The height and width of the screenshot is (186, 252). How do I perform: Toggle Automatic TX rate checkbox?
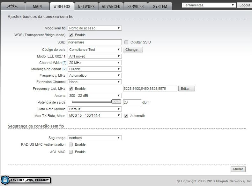coord(126,116)
